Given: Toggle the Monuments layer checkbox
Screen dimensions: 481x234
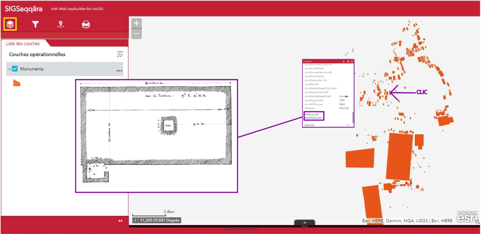Looking at the screenshot, I should coord(15,69).
